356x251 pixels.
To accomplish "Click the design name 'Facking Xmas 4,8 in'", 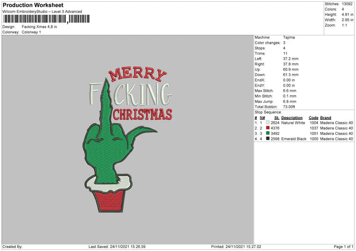I will click(x=39, y=27).
